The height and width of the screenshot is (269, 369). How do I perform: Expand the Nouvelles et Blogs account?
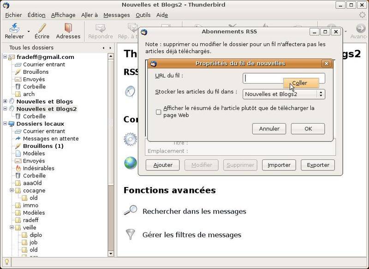(5, 101)
